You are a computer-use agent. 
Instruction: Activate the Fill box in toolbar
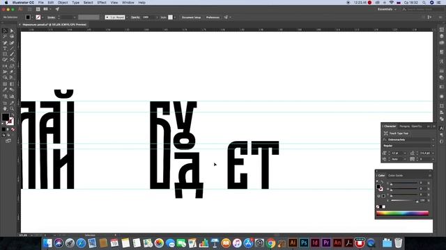(x=6, y=117)
